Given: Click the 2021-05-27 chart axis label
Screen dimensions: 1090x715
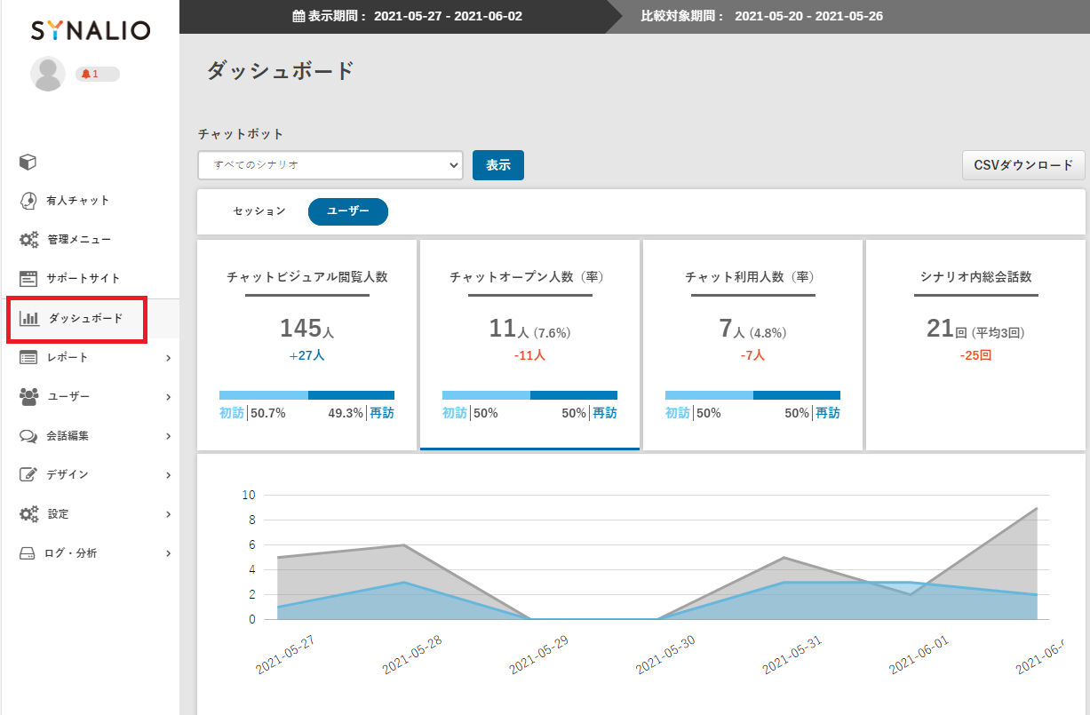Looking at the screenshot, I should pyautogui.click(x=284, y=655).
